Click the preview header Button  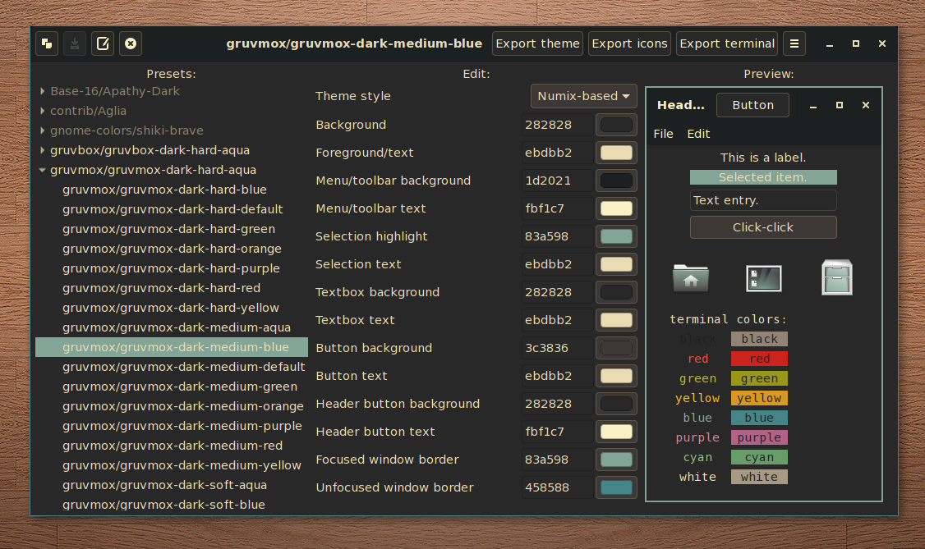(752, 105)
